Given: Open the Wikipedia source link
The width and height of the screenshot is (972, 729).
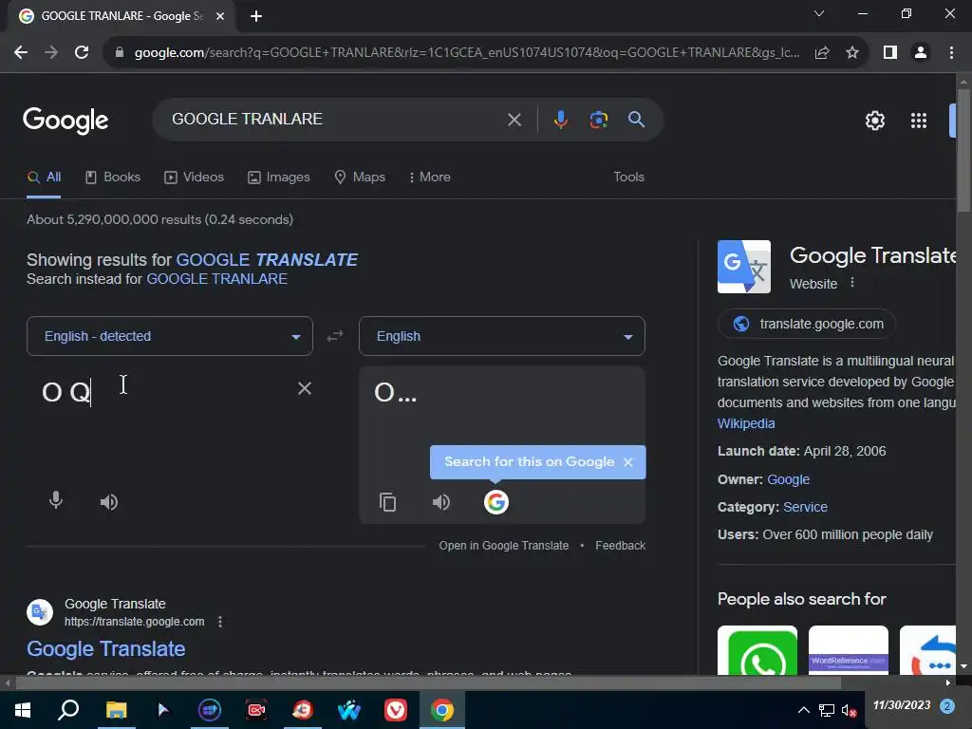Looking at the screenshot, I should coord(746,423).
